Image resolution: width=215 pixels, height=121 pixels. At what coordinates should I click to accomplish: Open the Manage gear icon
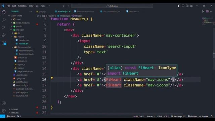coord(4,111)
